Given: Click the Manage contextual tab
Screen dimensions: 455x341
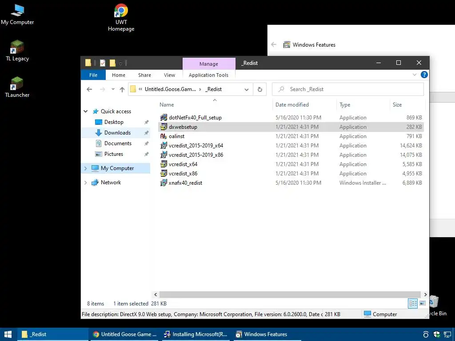Looking at the screenshot, I should tap(209, 64).
